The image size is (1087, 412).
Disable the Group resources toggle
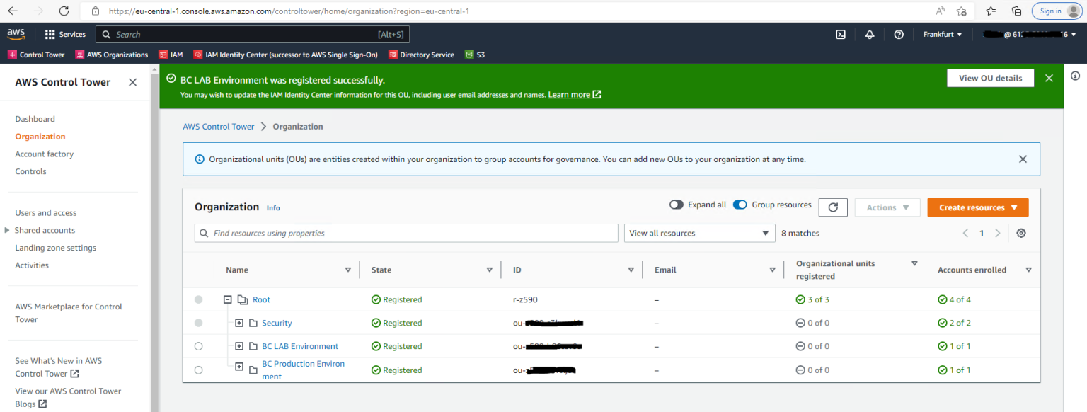coord(740,204)
